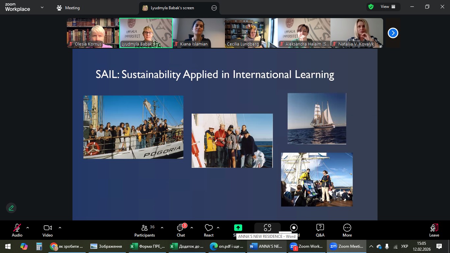This screenshot has width=450, height=253.
Task: Open the Chat panel
Action: (x=181, y=230)
